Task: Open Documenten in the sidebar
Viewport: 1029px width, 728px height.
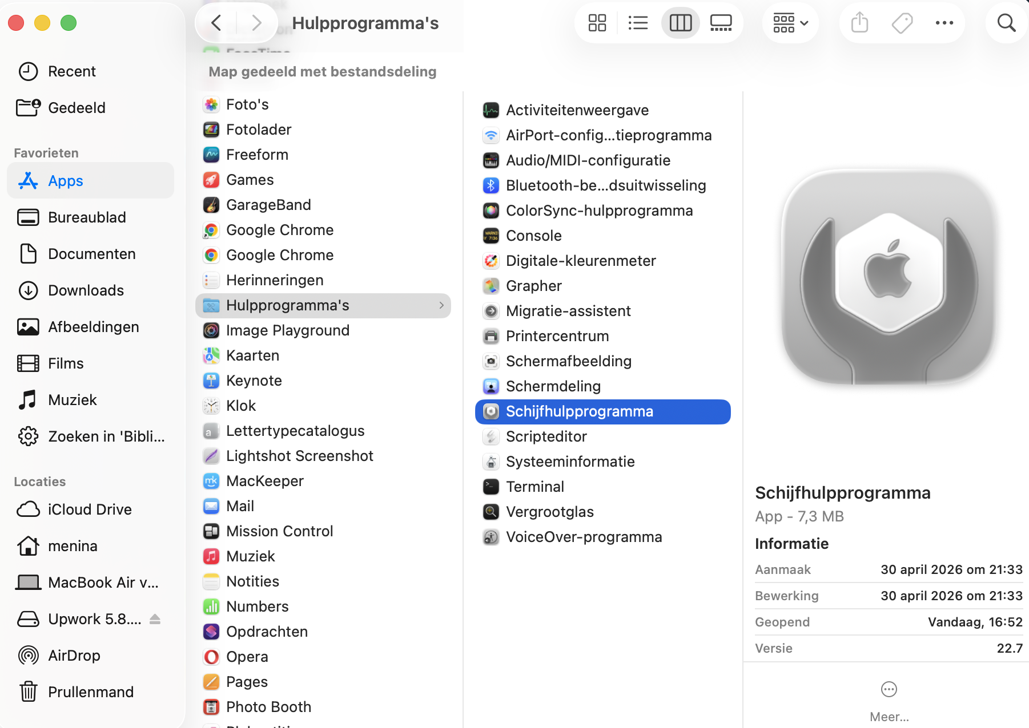Action: click(x=90, y=254)
